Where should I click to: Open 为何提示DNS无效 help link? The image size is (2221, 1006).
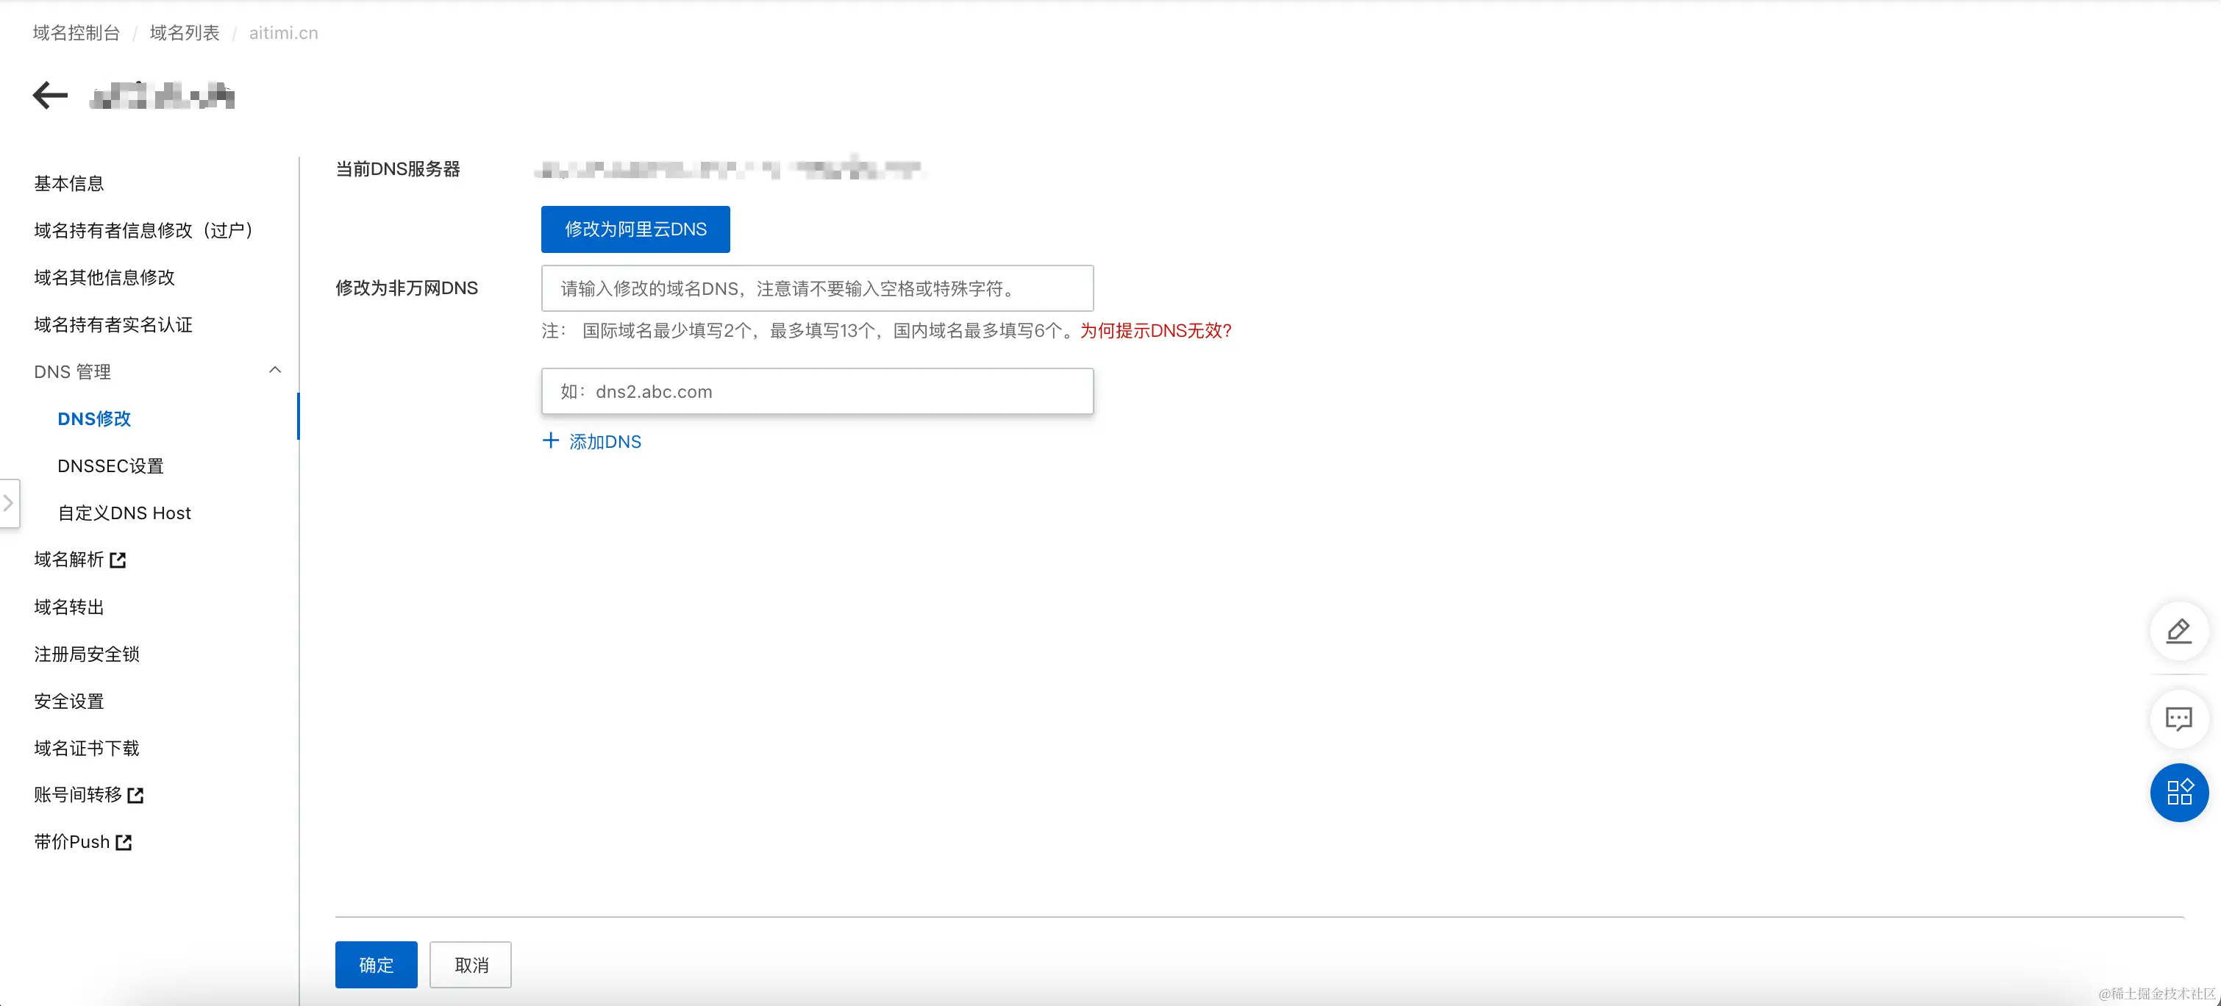[x=1155, y=331]
